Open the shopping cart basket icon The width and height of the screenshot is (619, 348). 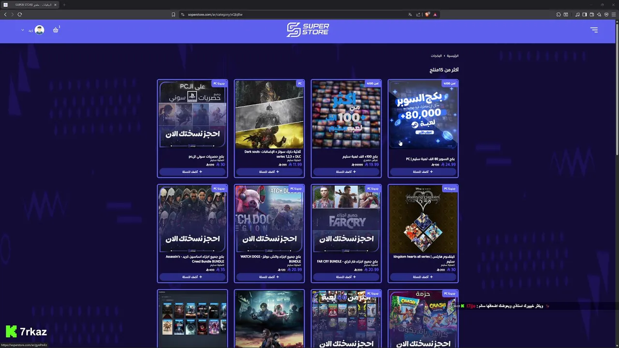pos(56,30)
